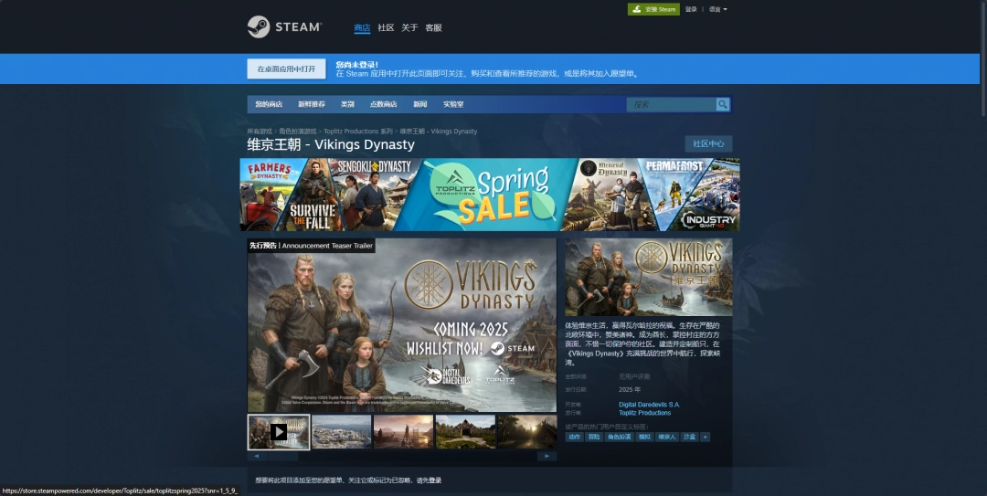Image resolution: width=987 pixels, height=496 pixels.
Task: Click the Steam logo in header
Action: [284, 27]
